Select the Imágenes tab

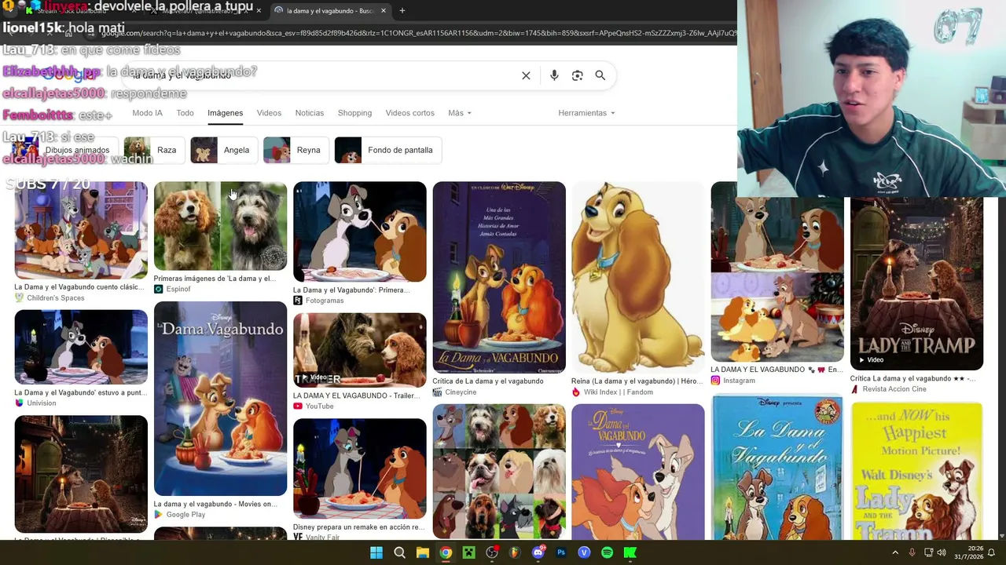point(225,113)
